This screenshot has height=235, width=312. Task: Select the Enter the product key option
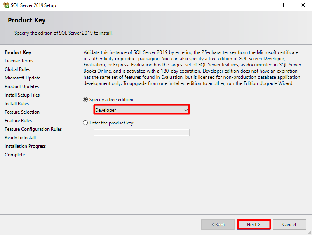coord(85,123)
